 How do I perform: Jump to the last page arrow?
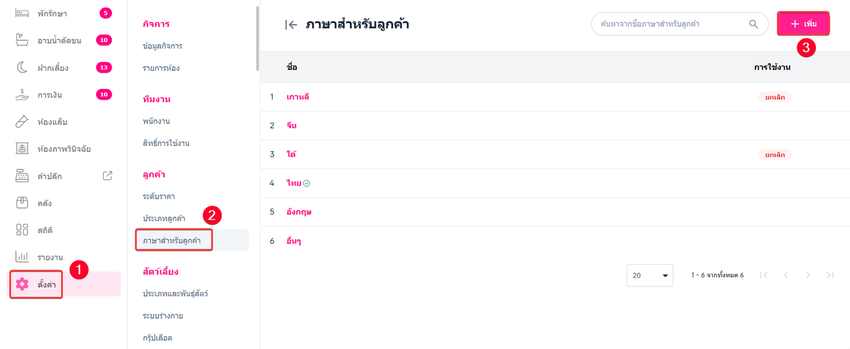(x=830, y=275)
